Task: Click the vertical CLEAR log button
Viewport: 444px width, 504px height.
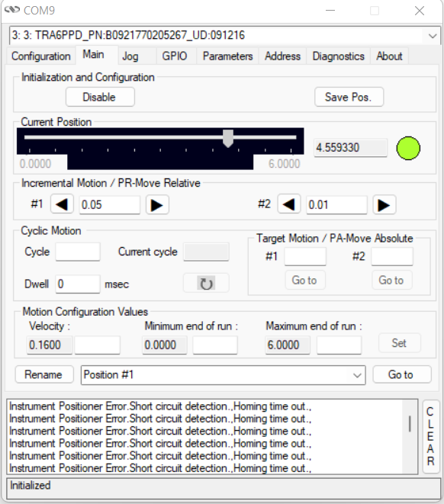Action: (431, 436)
